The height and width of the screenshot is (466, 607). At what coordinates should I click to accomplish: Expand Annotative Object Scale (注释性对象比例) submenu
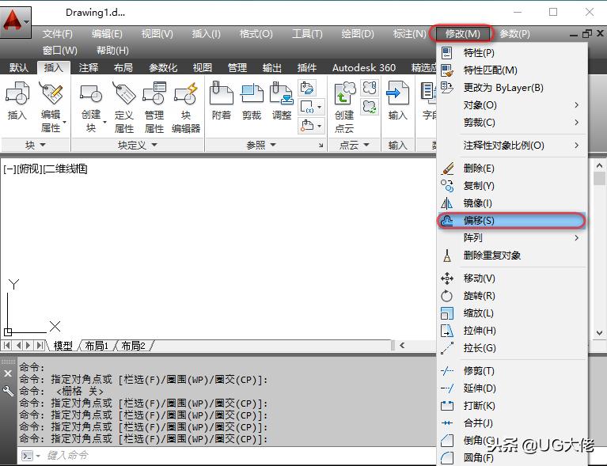tap(512, 145)
